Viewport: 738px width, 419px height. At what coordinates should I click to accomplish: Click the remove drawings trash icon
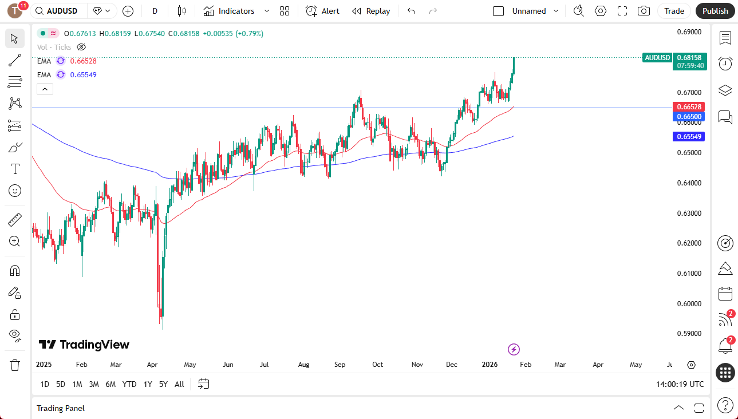(14, 365)
